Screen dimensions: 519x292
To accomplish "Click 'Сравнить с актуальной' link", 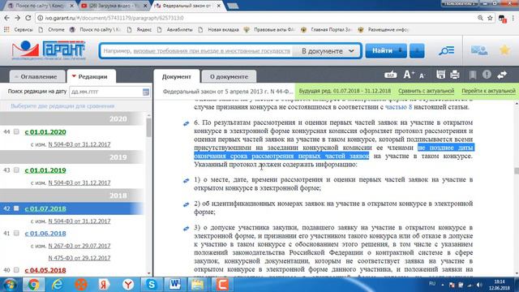I will pyautogui.click(x=426, y=91).
